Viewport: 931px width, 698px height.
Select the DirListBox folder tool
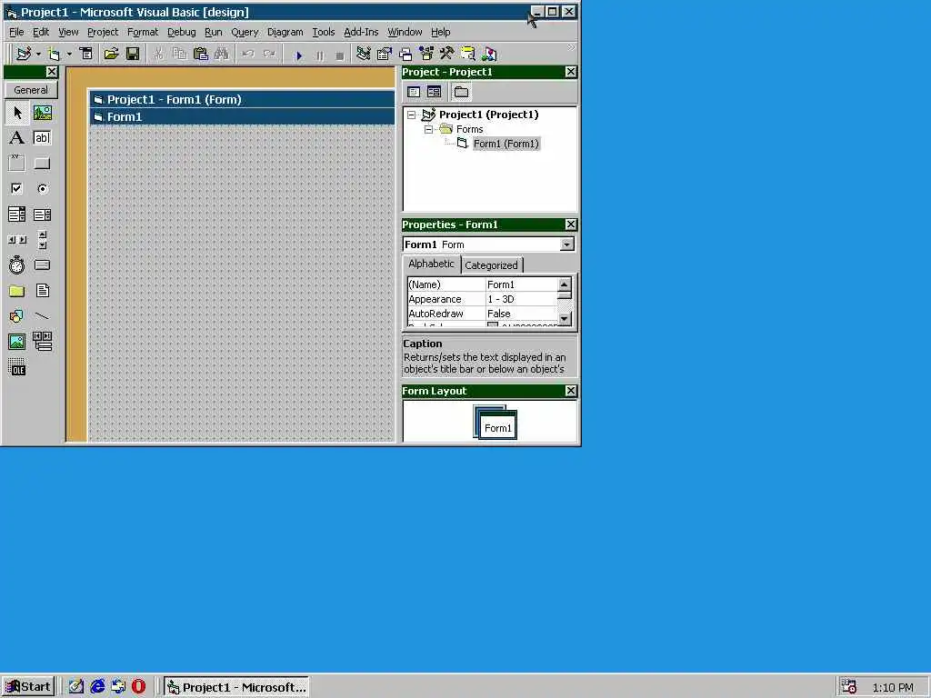coord(17,291)
